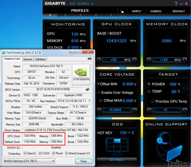Click the Subvendor Gigabyte (1458) field

click(73, 95)
